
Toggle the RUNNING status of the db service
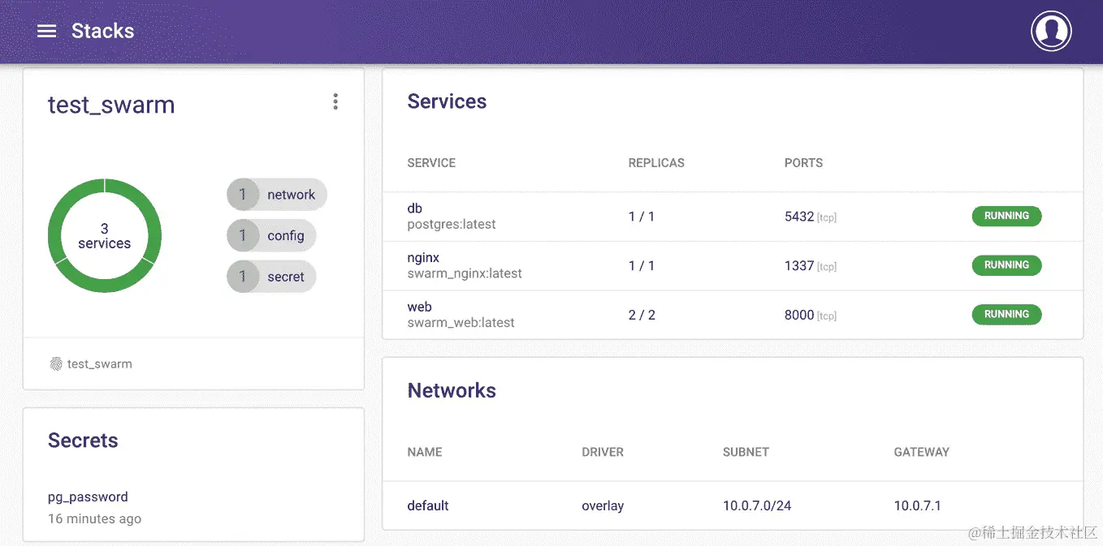tap(1006, 216)
